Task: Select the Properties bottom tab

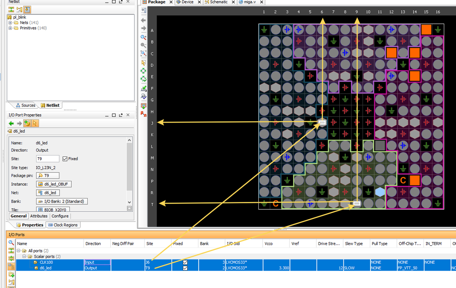Action: click(x=30, y=225)
